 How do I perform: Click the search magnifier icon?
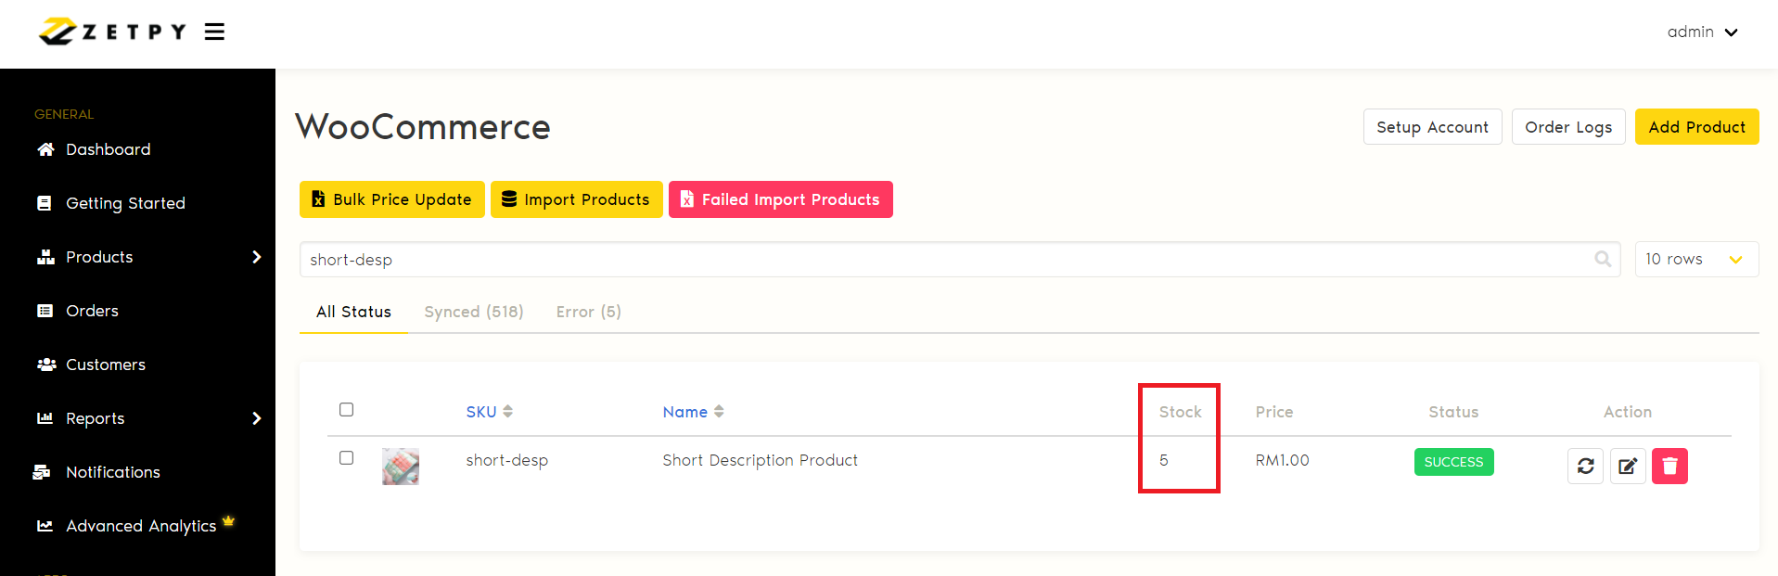(x=1602, y=260)
